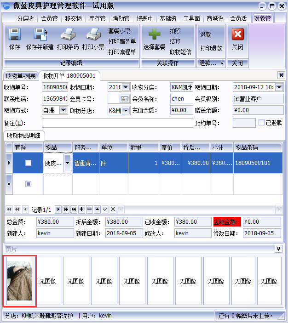Click 保存并新建 (Save and New) icon
This screenshot has height=323, width=288.
40,35
